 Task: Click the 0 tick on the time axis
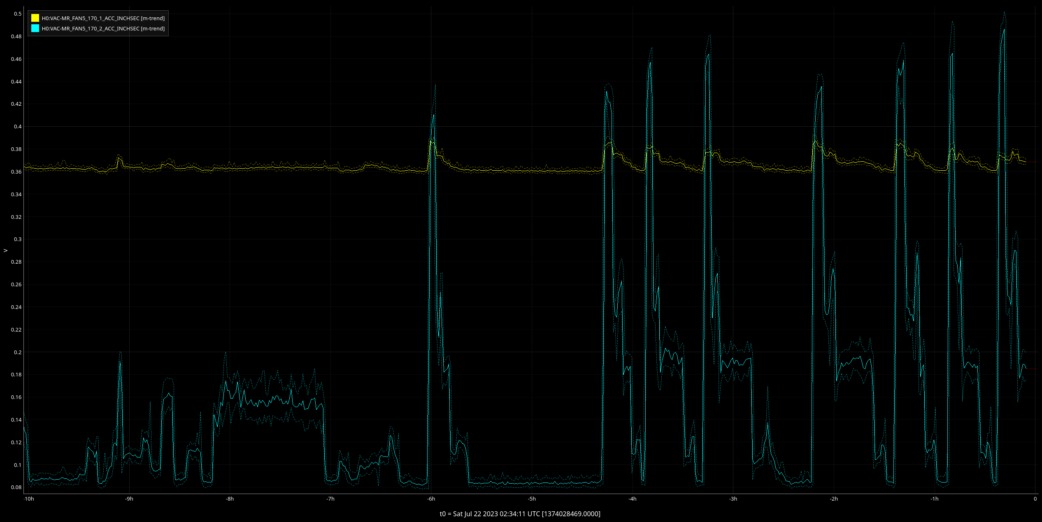[1035, 499]
